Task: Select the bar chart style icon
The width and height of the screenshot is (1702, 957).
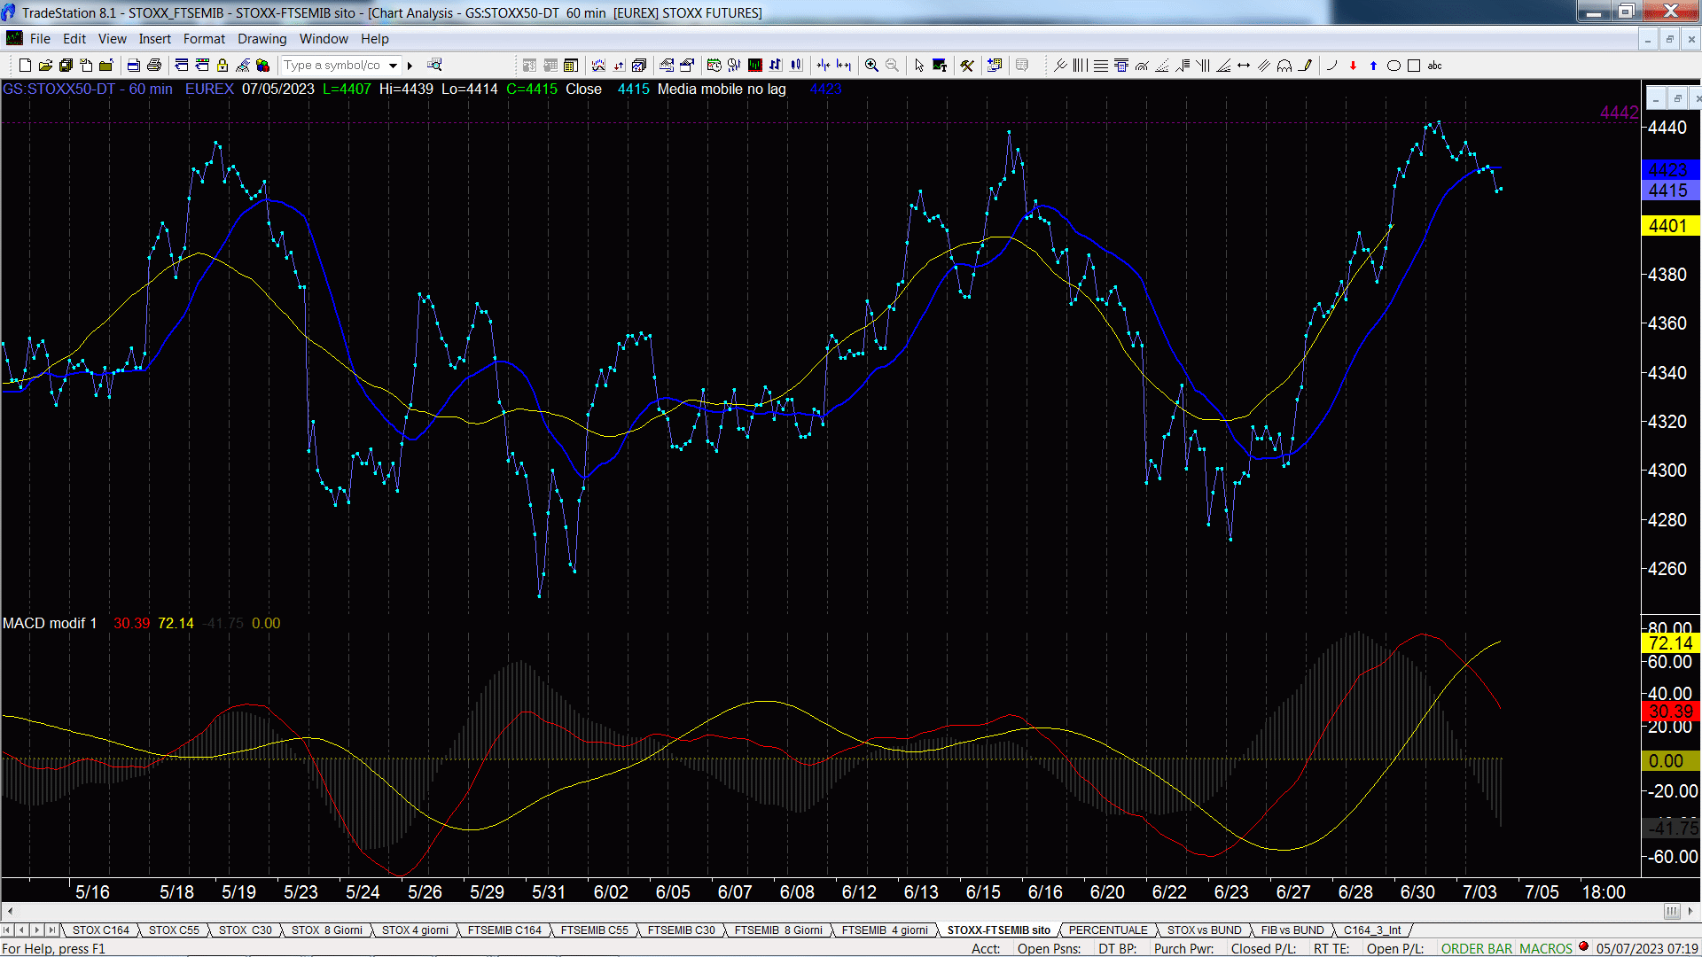Action: point(776,65)
